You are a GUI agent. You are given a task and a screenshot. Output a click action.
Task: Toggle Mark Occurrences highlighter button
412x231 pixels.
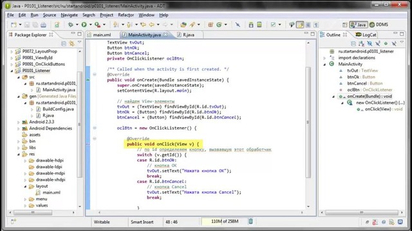pyautogui.click(x=300, y=24)
